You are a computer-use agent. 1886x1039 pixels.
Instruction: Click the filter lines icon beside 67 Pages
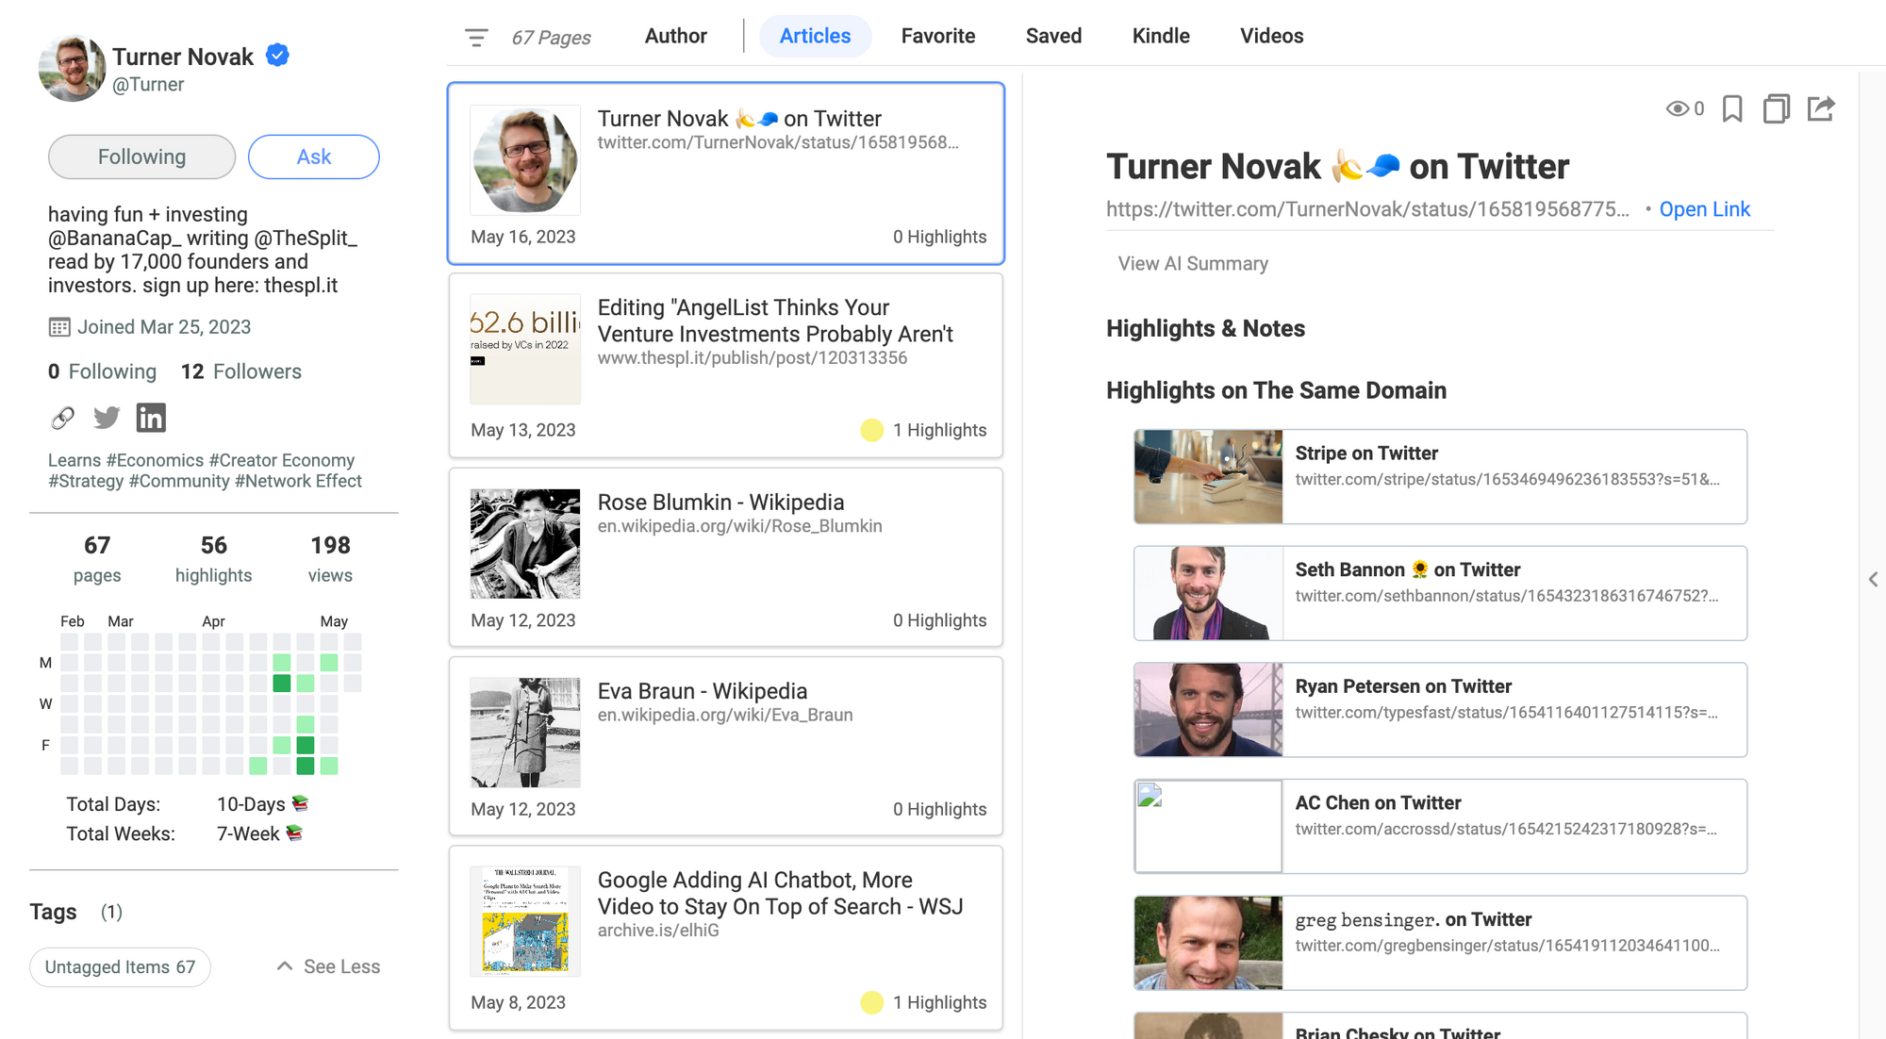pyautogui.click(x=476, y=38)
